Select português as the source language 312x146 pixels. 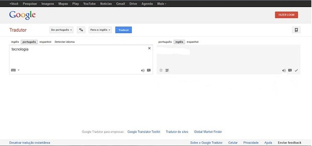[x=29, y=42]
